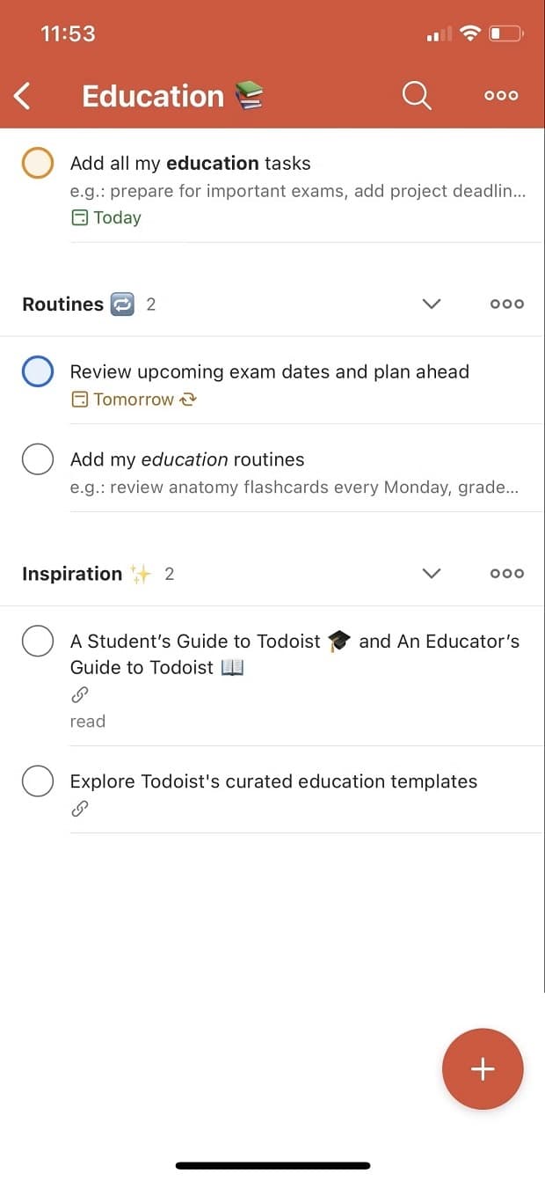The width and height of the screenshot is (545, 1181).
Task: Mark 'Add my education routines' as done
Action: click(x=38, y=459)
